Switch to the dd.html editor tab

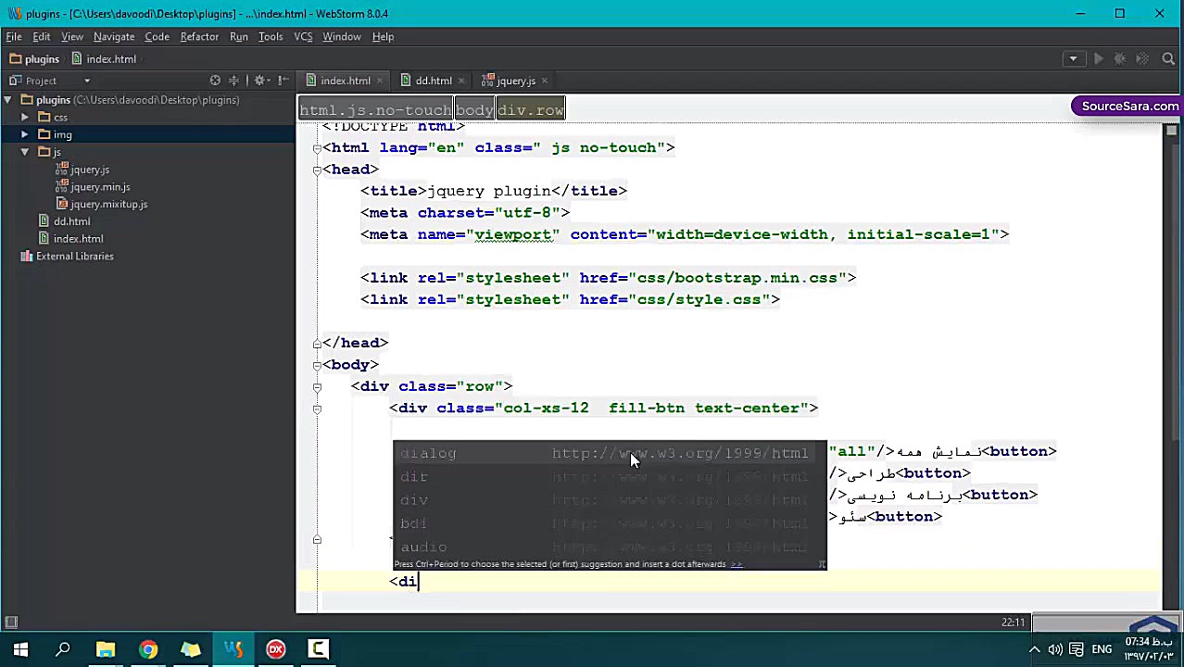(x=433, y=81)
